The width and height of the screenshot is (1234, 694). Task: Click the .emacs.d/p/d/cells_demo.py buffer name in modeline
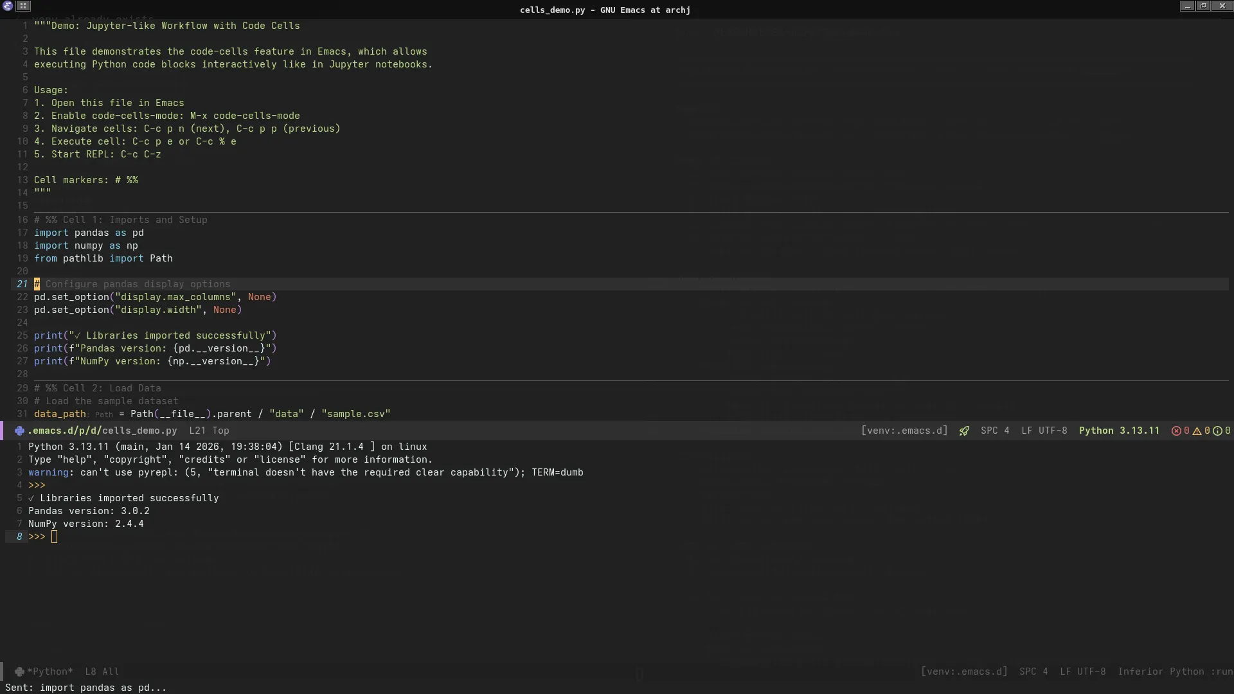(102, 431)
